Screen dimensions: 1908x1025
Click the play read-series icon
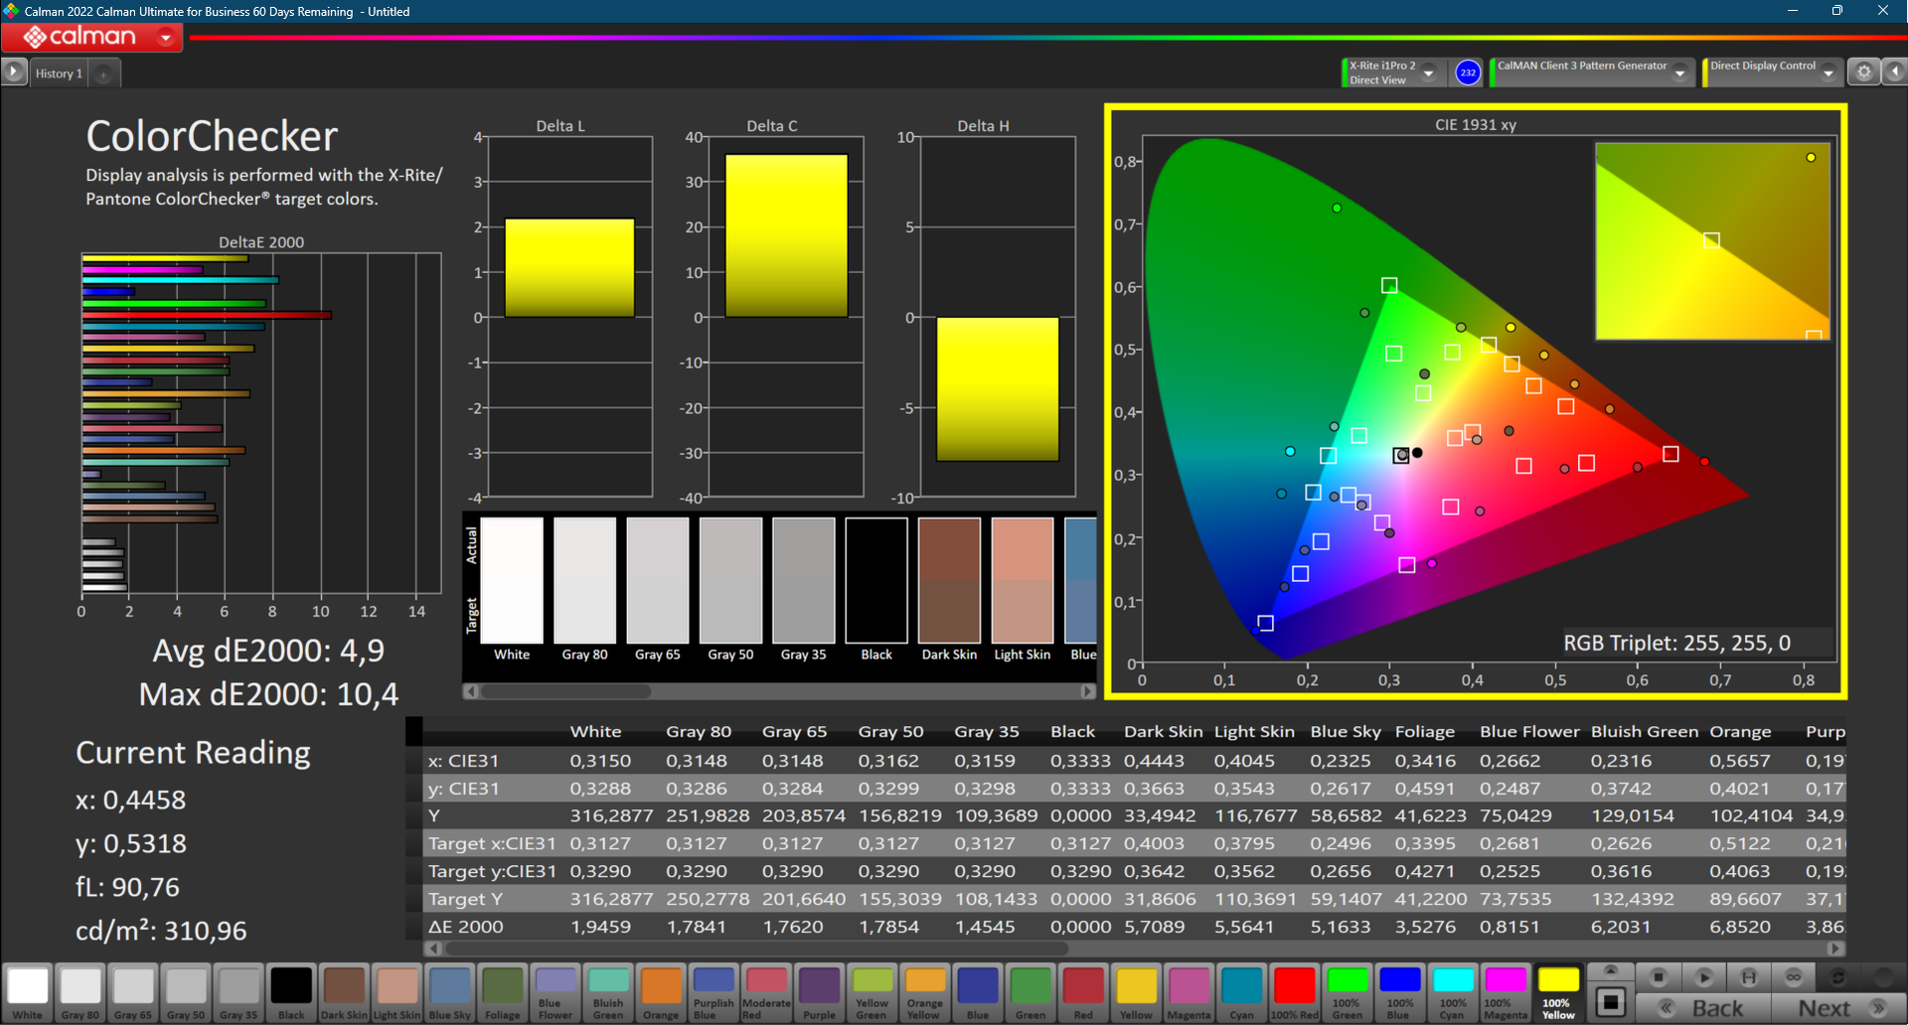1703,977
